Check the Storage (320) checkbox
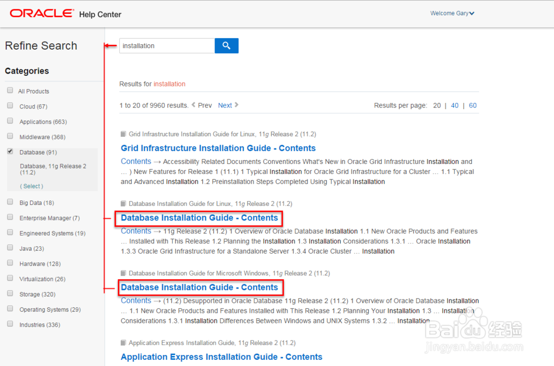 tap(10, 293)
